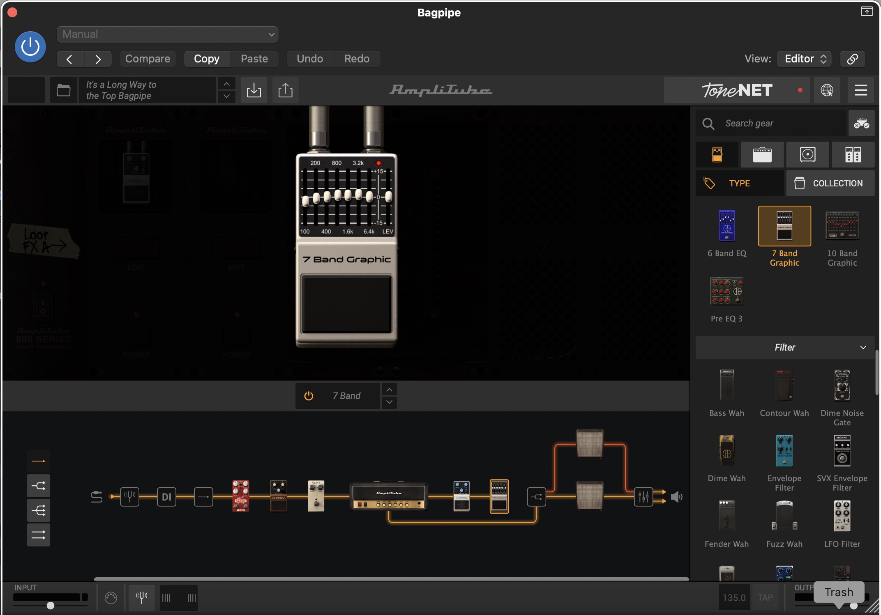This screenshot has width=881, height=615.
Task: Select the red pedal in signal chain
Action: tap(241, 496)
